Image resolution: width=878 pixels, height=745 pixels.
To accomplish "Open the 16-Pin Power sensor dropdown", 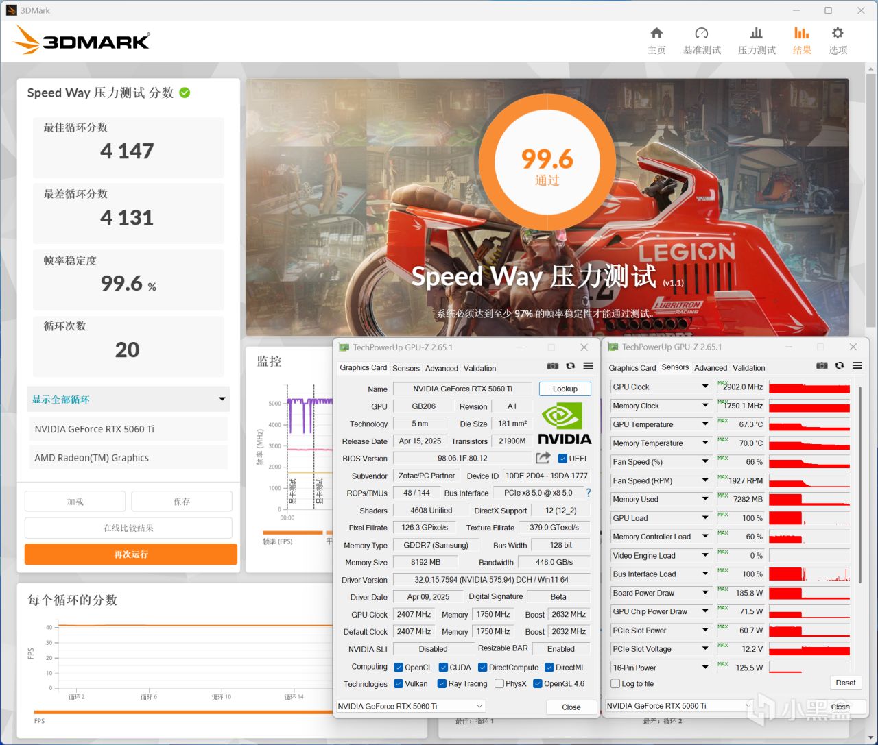I will (704, 668).
